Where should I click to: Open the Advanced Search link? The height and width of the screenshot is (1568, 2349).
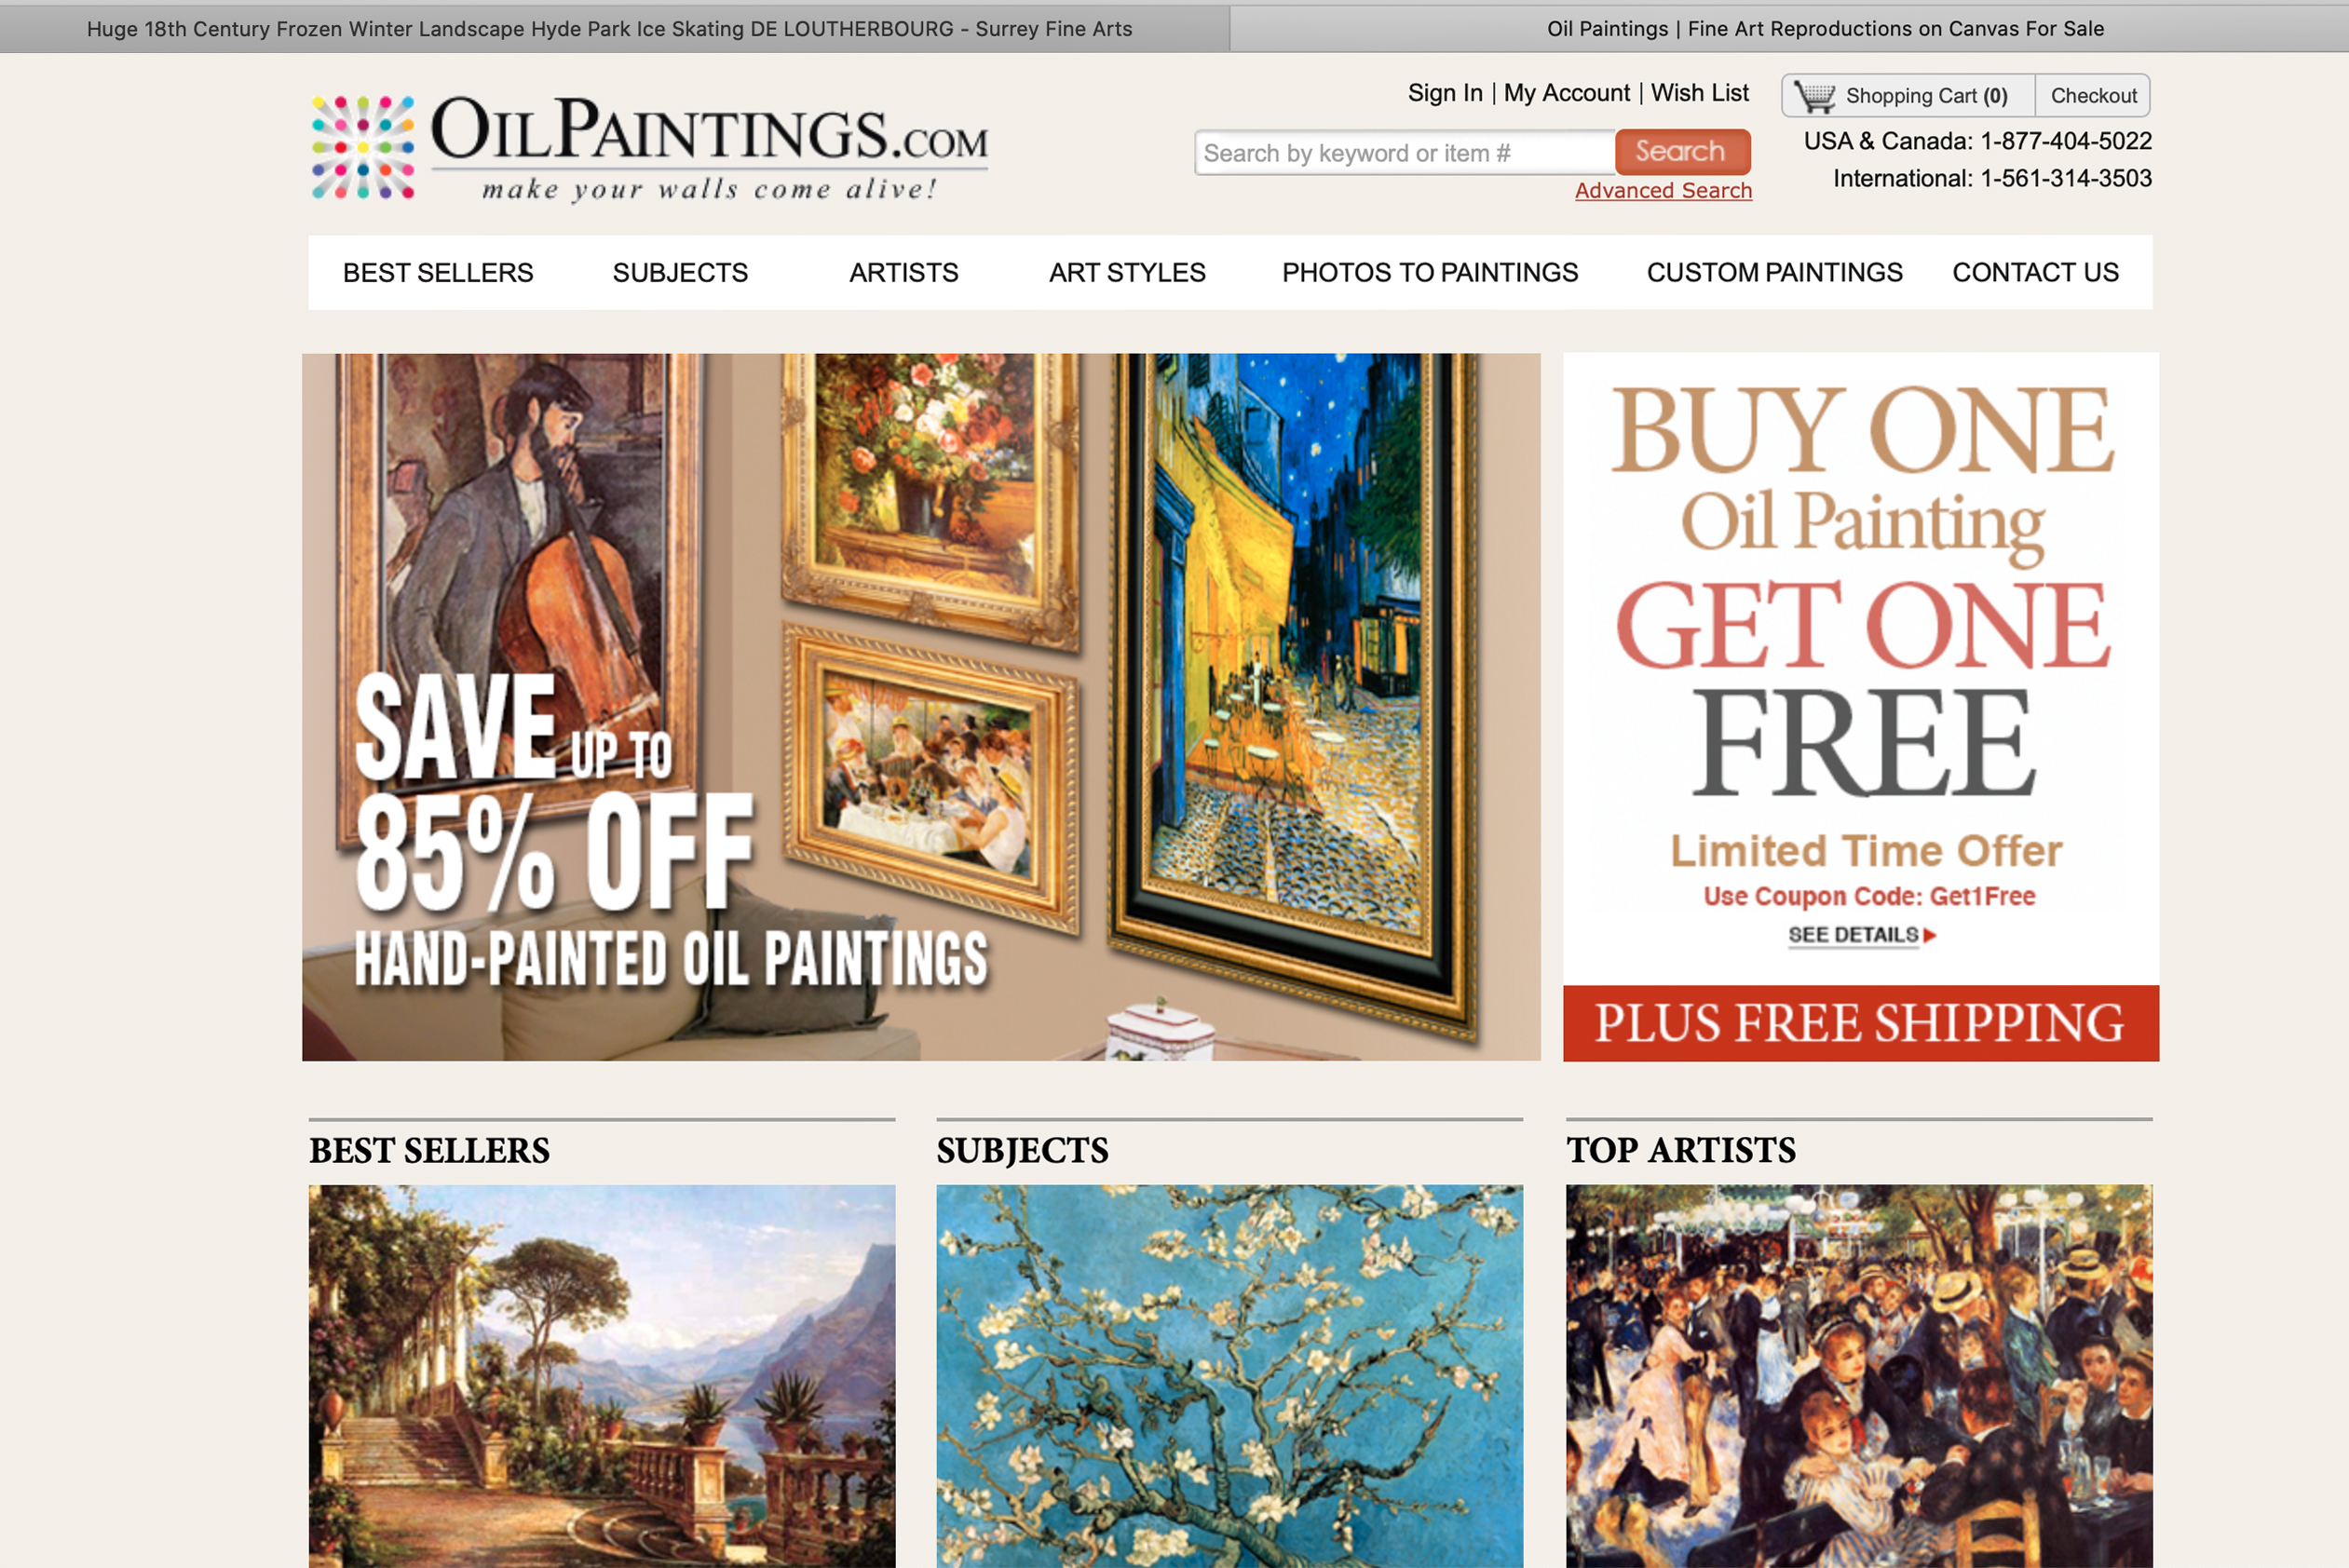1663,190
